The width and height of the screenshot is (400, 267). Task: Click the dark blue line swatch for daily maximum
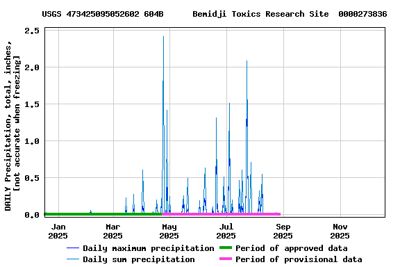pyautogui.click(x=73, y=248)
